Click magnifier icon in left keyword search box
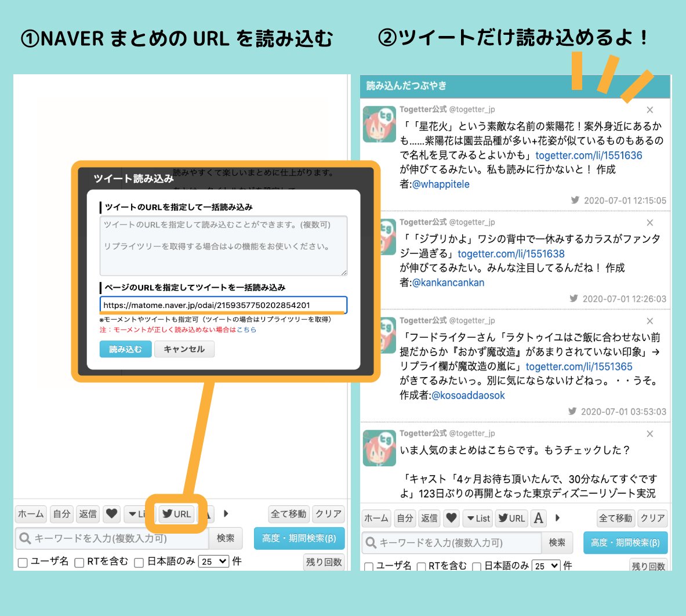686x616 pixels. [25, 538]
